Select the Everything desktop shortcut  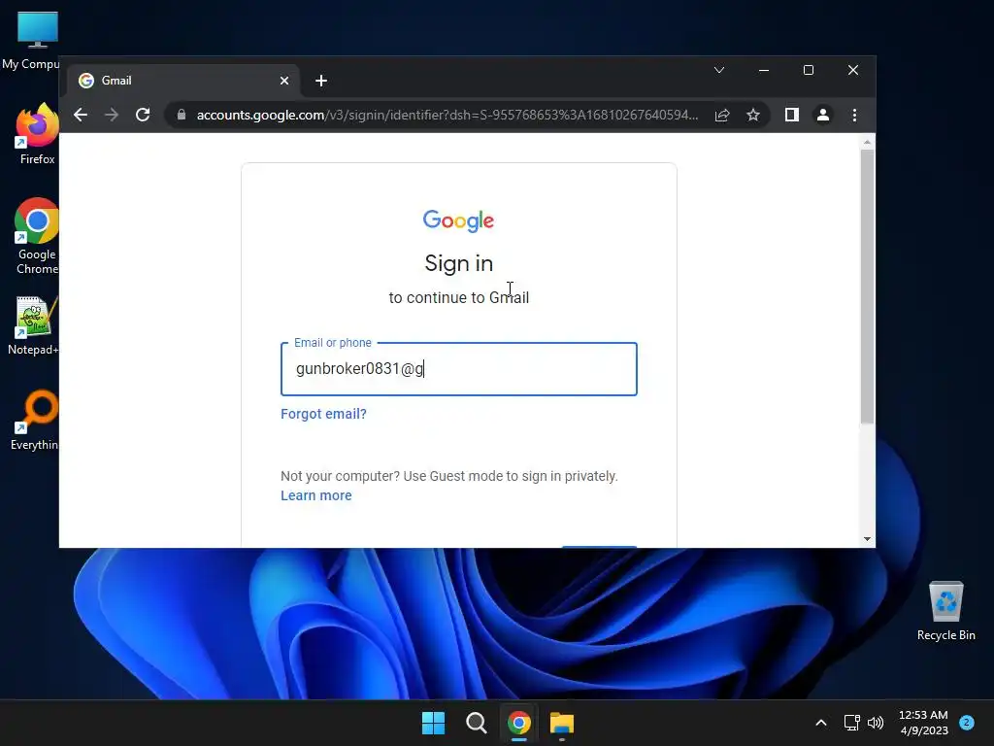(x=34, y=420)
